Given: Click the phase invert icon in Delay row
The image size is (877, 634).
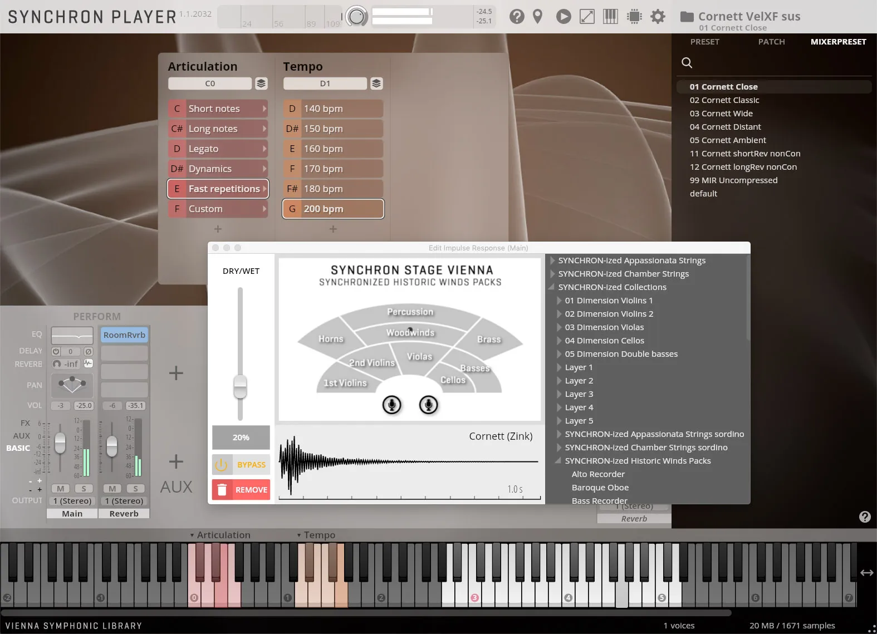Looking at the screenshot, I should 89,352.
